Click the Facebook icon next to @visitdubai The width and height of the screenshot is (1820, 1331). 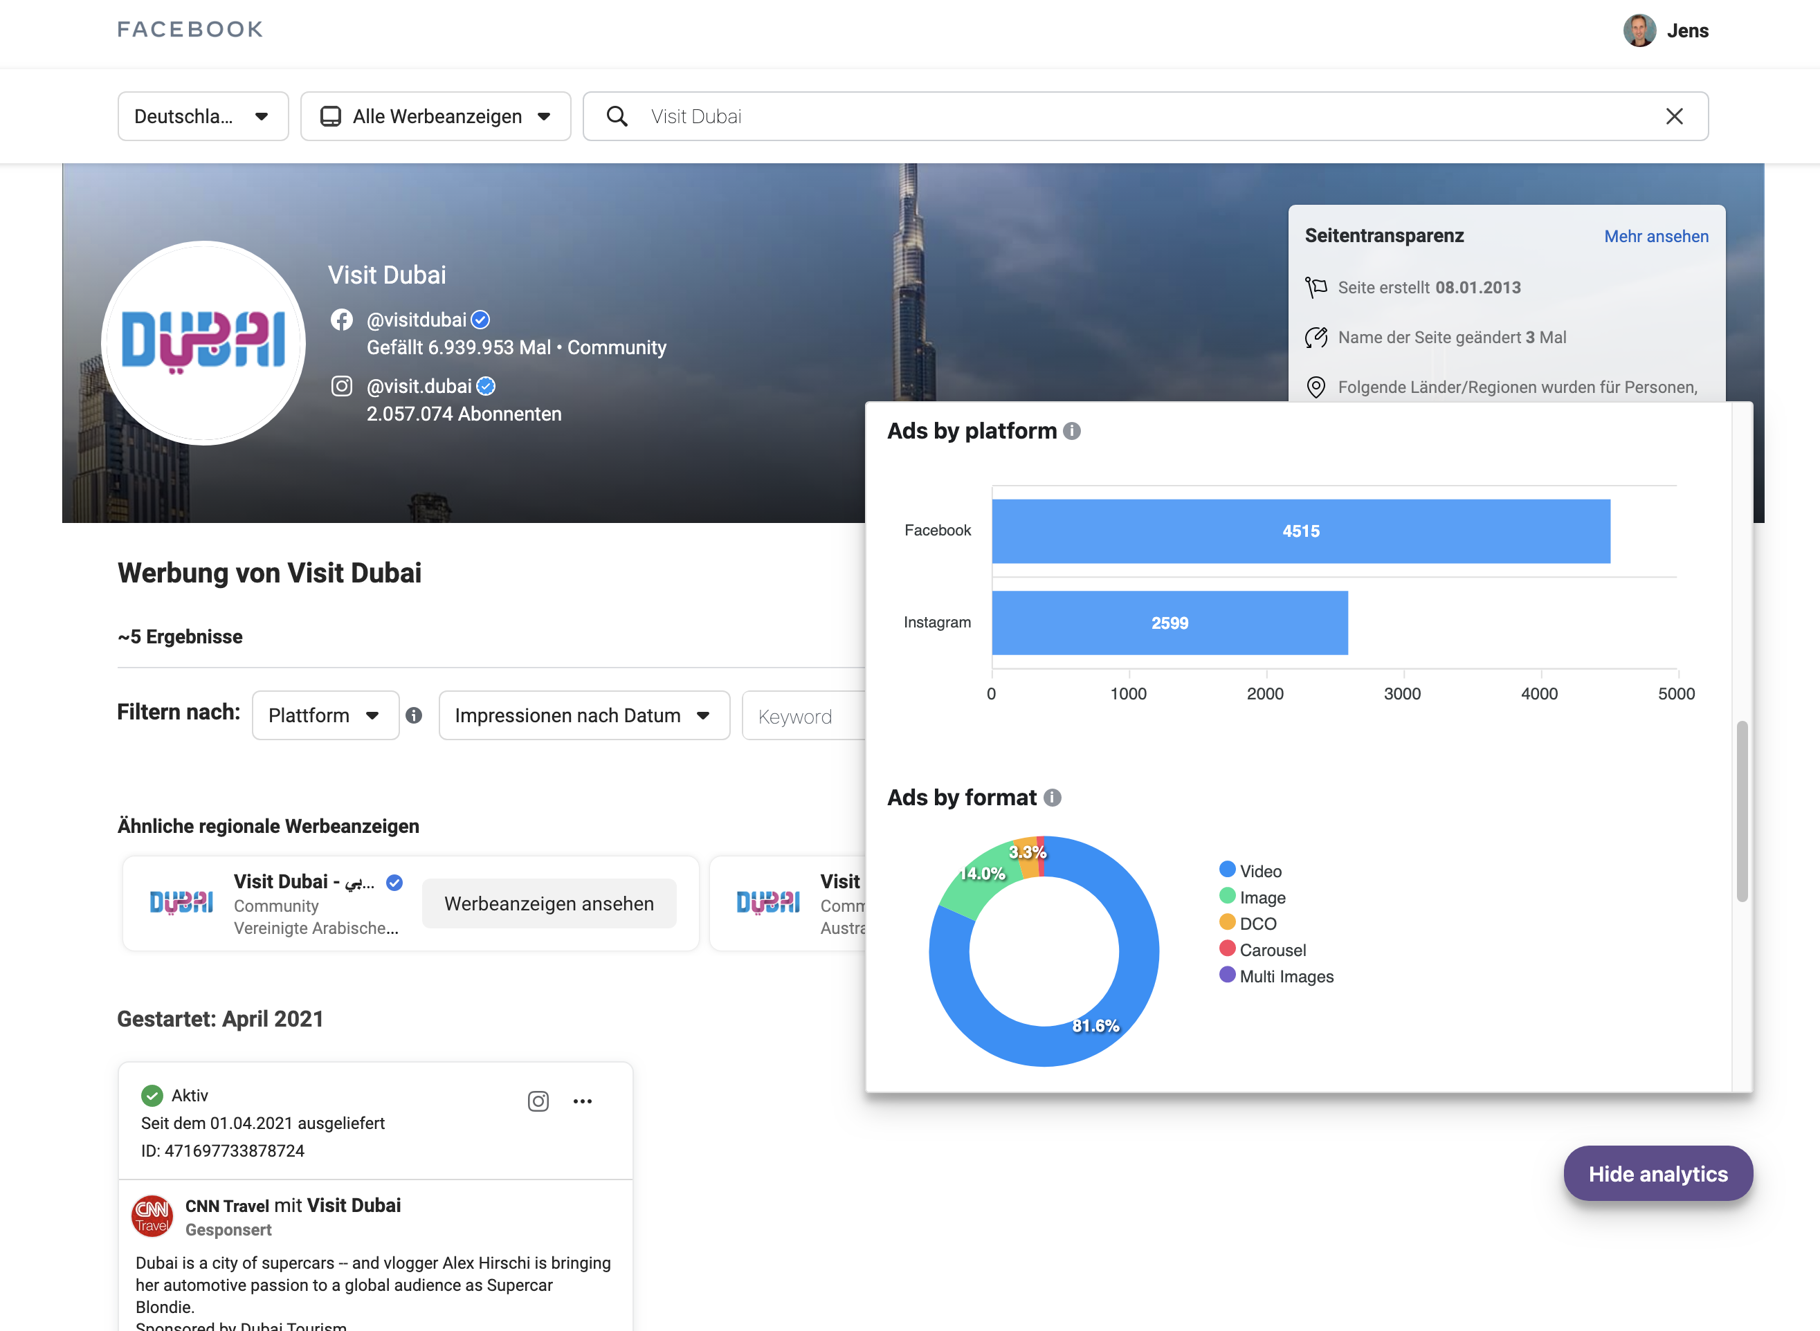pos(342,320)
